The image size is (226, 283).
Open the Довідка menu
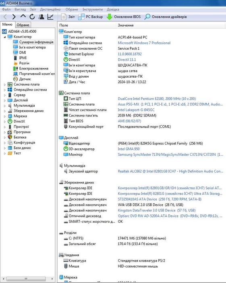point(113,9)
